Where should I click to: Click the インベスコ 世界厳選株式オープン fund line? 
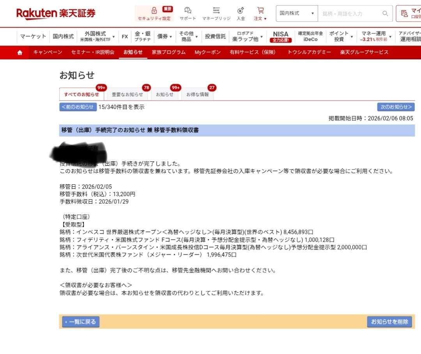click(x=186, y=232)
